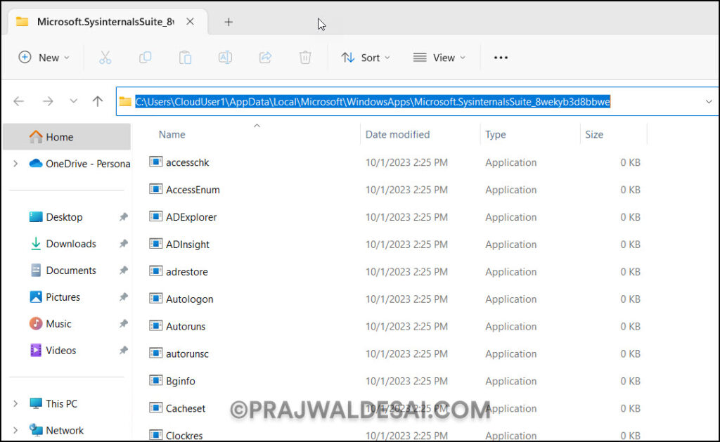Click the Bginfo application icon
This screenshot has height=442, width=720.
(x=155, y=380)
